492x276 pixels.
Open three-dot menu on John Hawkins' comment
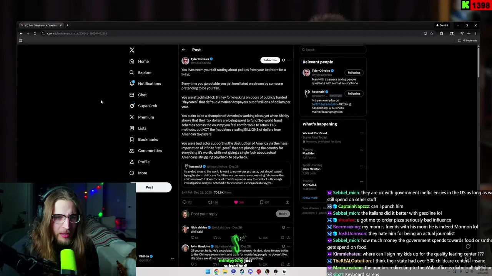(x=289, y=246)
